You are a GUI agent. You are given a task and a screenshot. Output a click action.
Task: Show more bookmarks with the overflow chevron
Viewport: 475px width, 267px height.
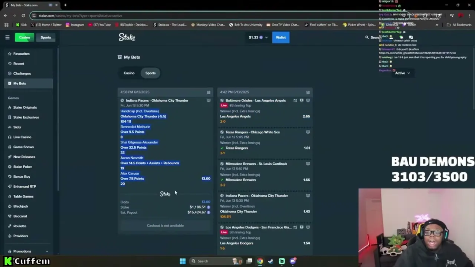(437, 25)
